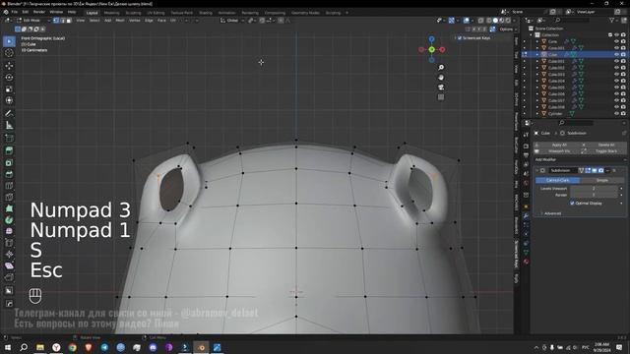Open the Mesh menu in viewport header
The width and height of the screenshot is (630, 354).
tap(120, 20)
